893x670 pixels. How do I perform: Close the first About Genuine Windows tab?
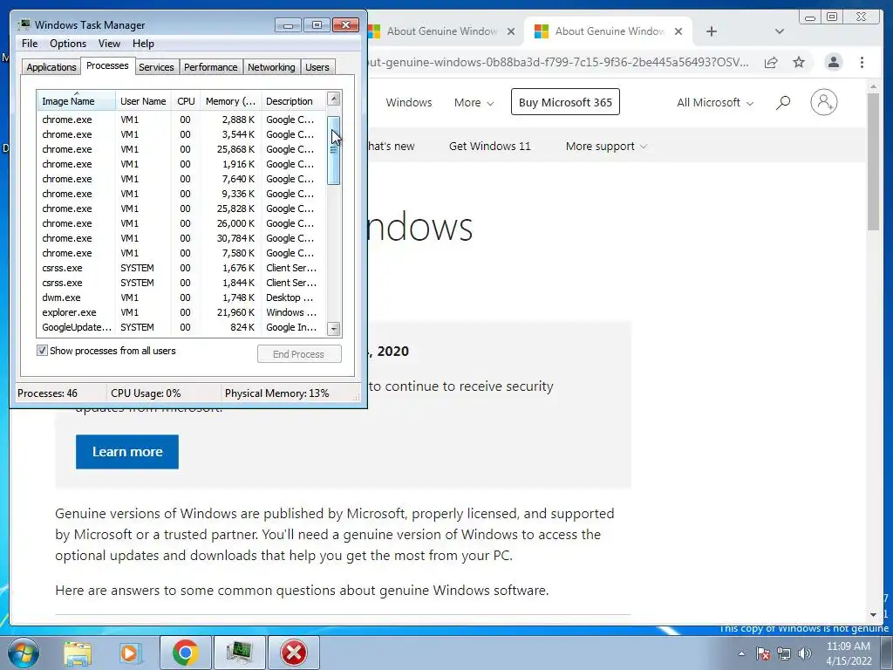[511, 31]
